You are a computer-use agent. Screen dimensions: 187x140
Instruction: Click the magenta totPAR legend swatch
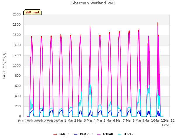click(99, 135)
